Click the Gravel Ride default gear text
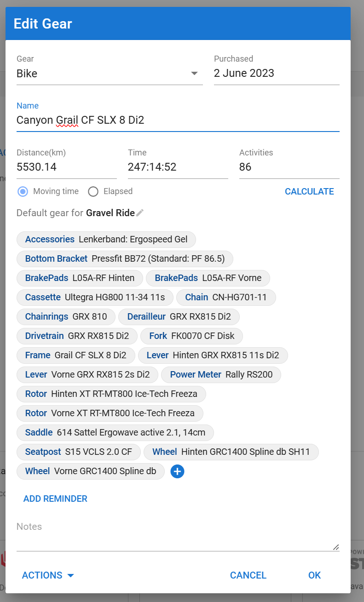 110,213
